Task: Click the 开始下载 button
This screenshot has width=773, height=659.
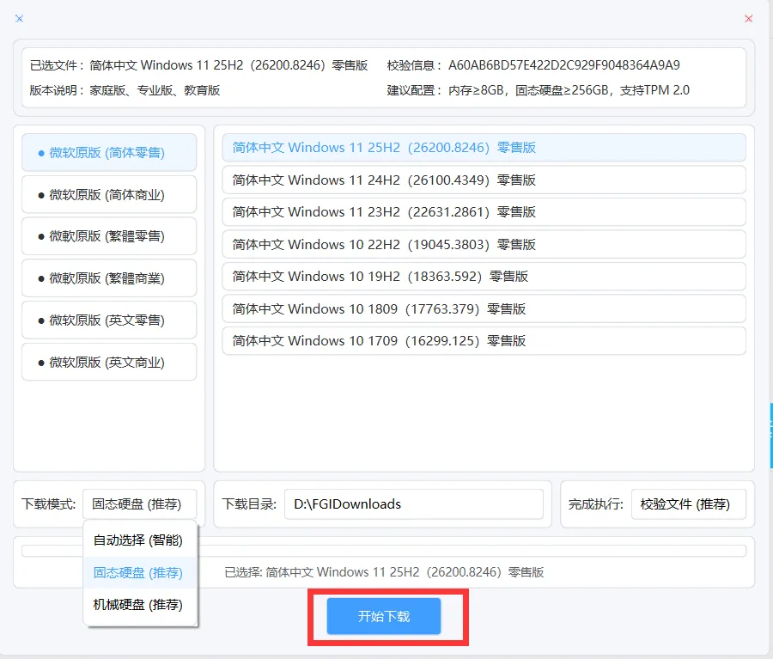Action: 384,616
